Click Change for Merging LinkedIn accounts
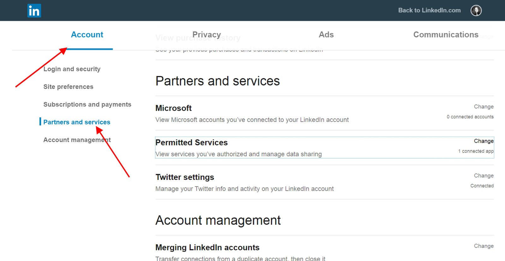 (x=483, y=246)
